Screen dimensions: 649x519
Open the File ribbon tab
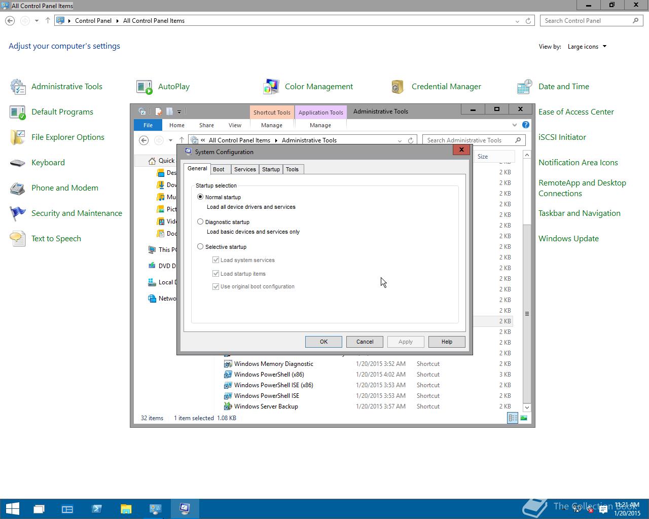[148, 125]
